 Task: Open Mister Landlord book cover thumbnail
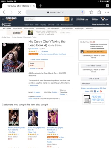click(14, 118)
